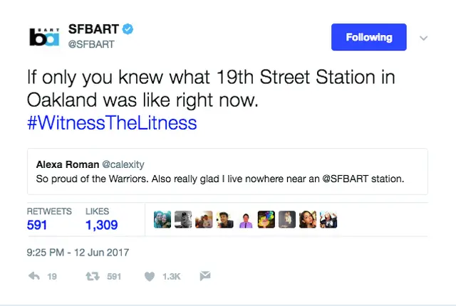The height and width of the screenshot is (306, 456).
Task: Reply to the tweet via arrow icon
Action: click(34, 276)
